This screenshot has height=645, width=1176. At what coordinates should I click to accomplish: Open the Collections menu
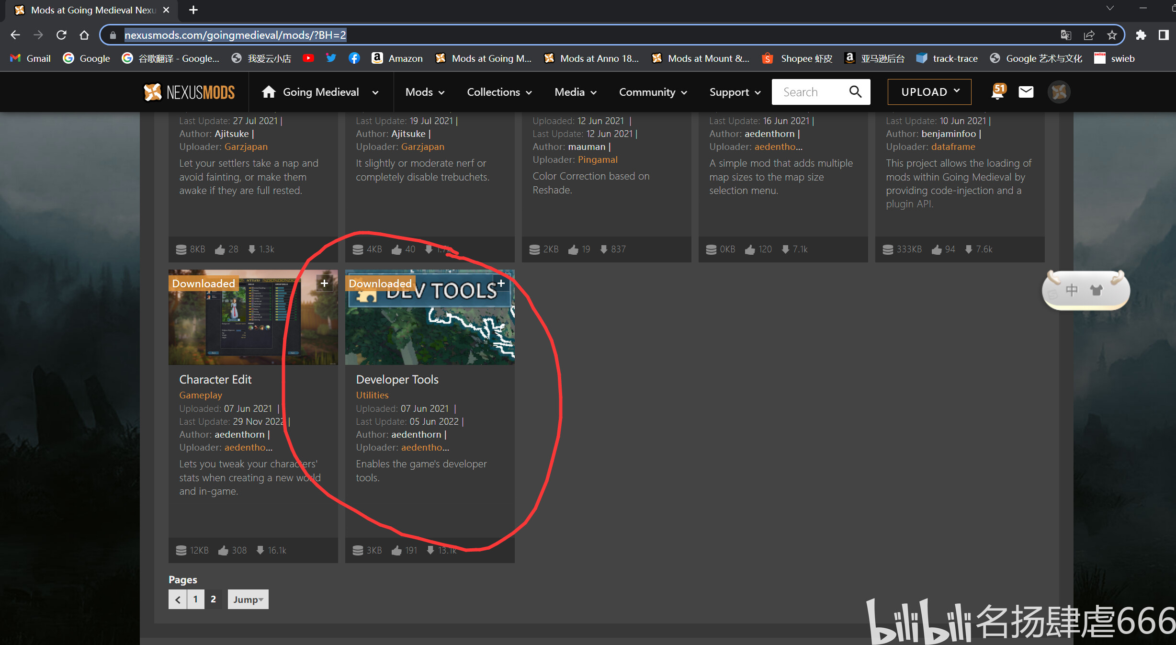499,92
